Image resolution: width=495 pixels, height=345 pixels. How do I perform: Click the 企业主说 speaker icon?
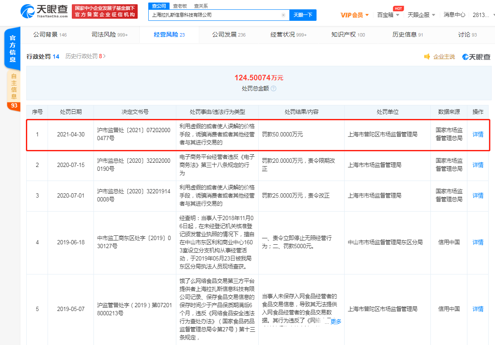pos(427,57)
